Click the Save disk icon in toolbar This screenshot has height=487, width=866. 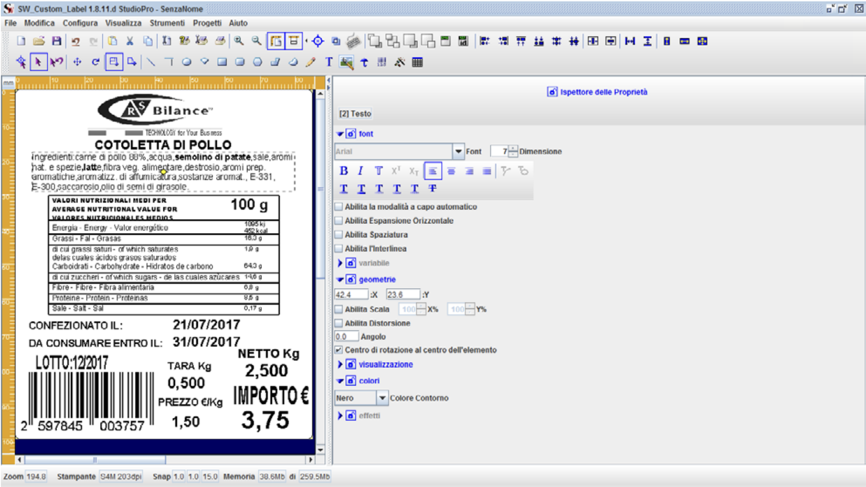click(x=56, y=41)
